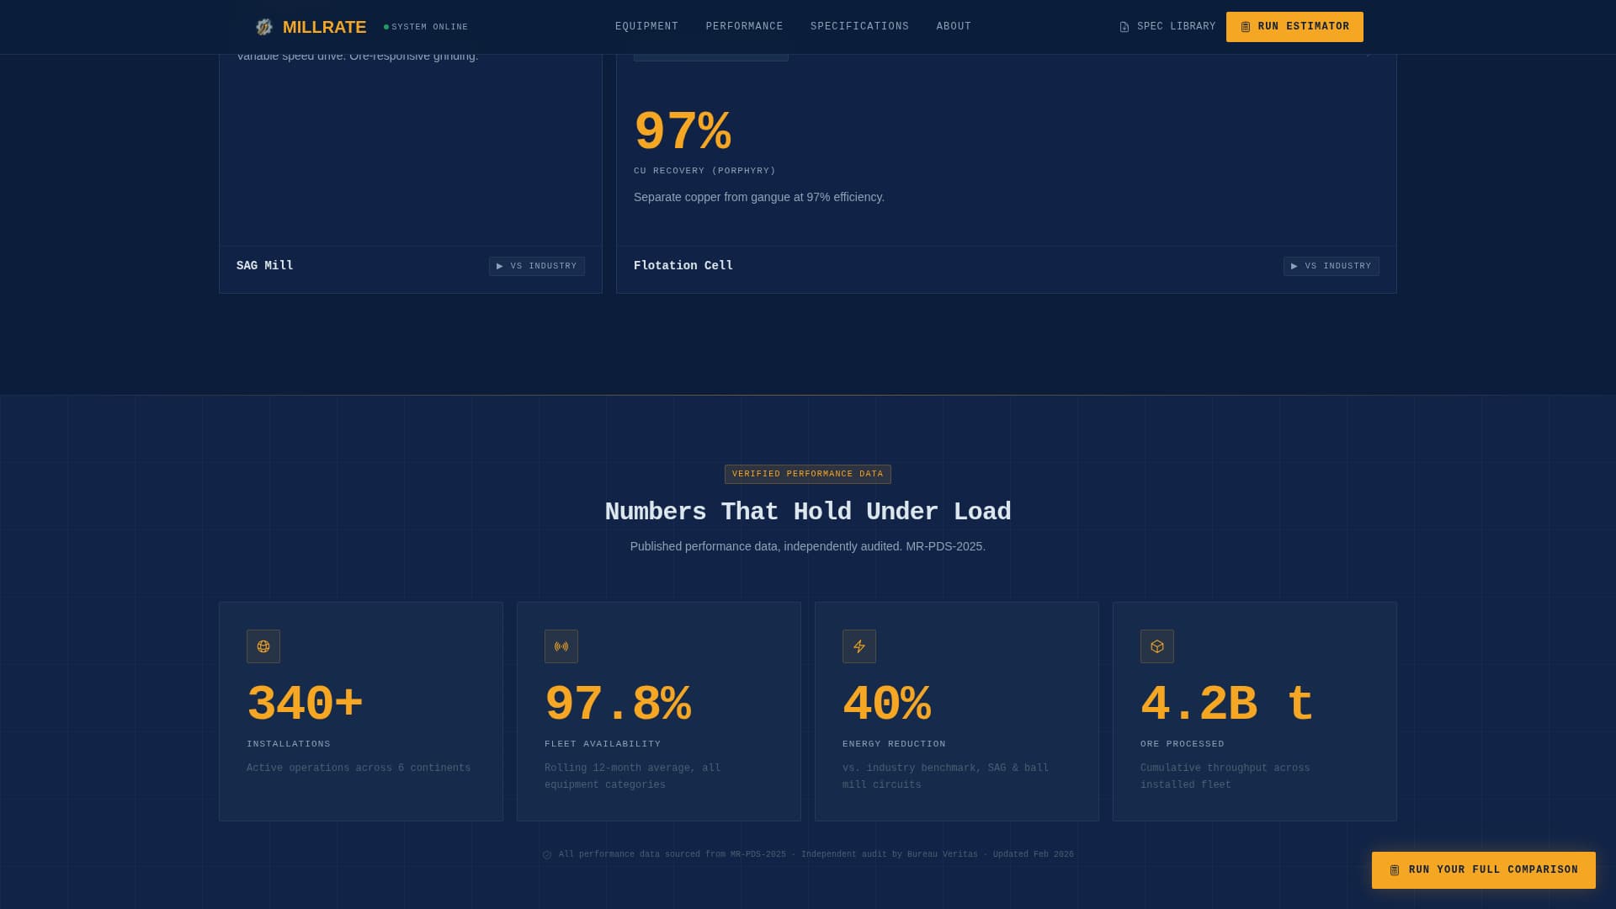Open the Performance nav menu

(744, 27)
